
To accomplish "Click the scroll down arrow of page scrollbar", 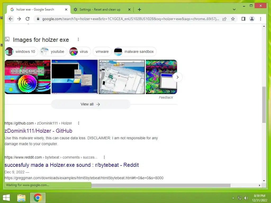I will coord(264,181).
